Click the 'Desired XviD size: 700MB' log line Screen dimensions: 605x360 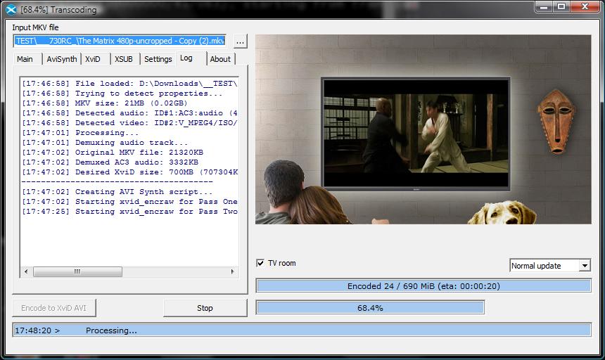coord(129,172)
